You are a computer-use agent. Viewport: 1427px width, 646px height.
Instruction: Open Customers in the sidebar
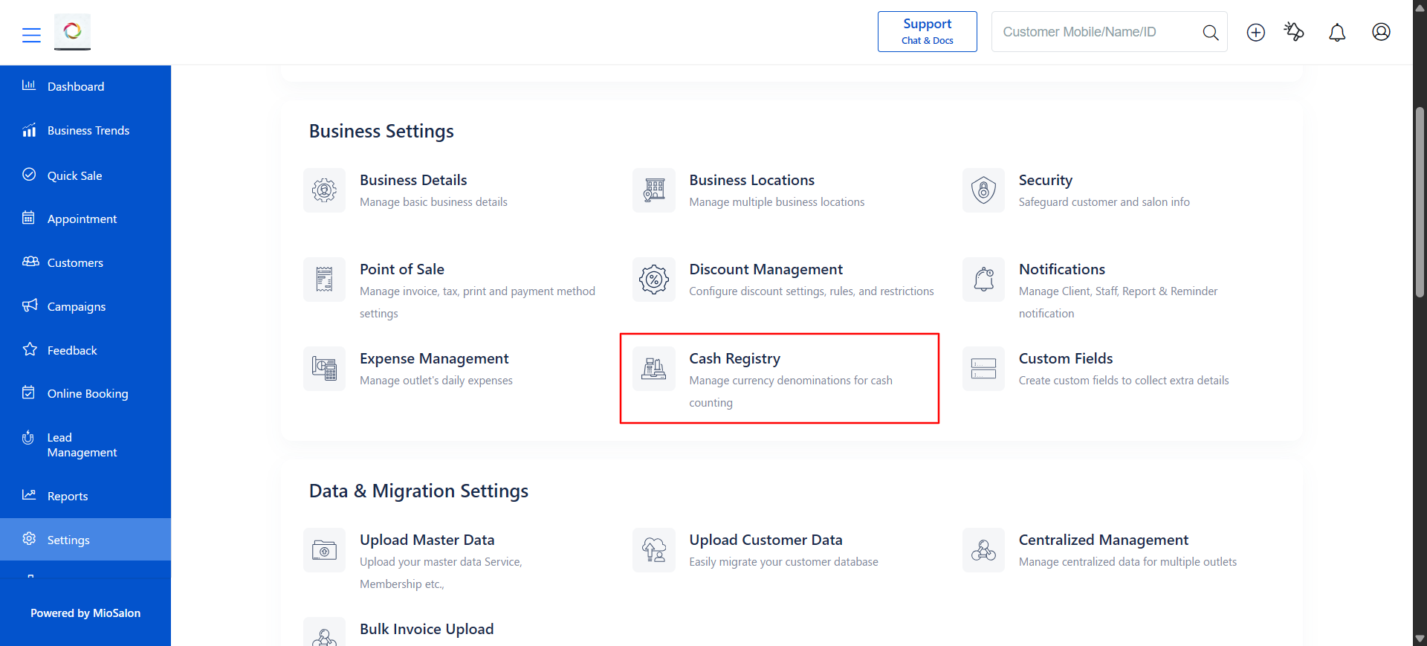85,262
